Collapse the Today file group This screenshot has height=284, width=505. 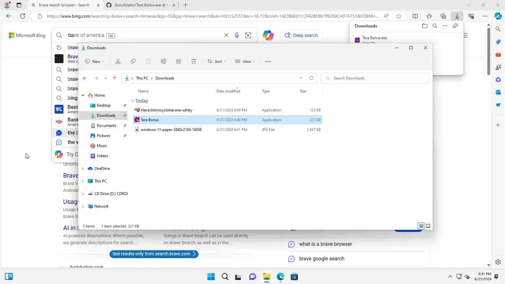132,101
